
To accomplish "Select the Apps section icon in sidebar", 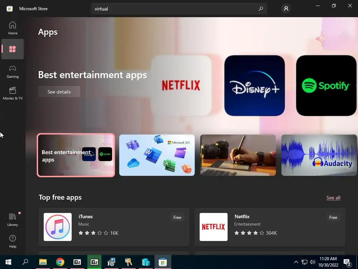I will click(13, 49).
